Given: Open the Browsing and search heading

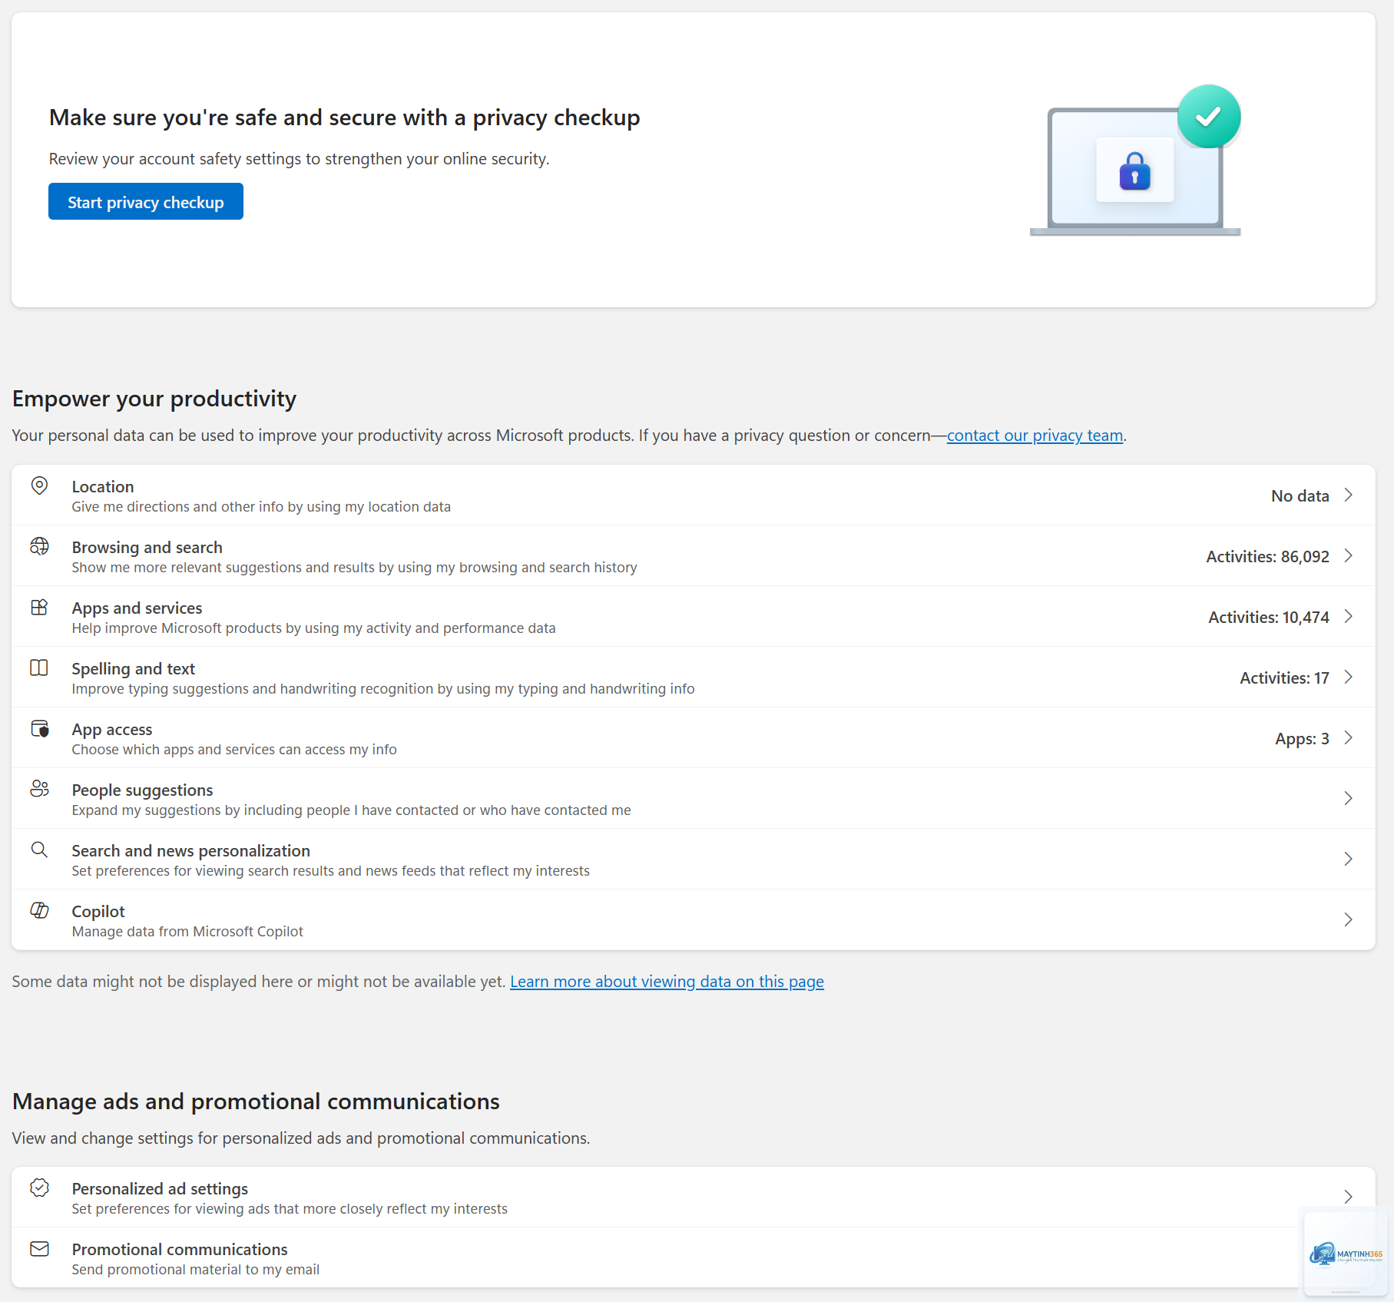Looking at the screenshot, I should click(147, 547).
